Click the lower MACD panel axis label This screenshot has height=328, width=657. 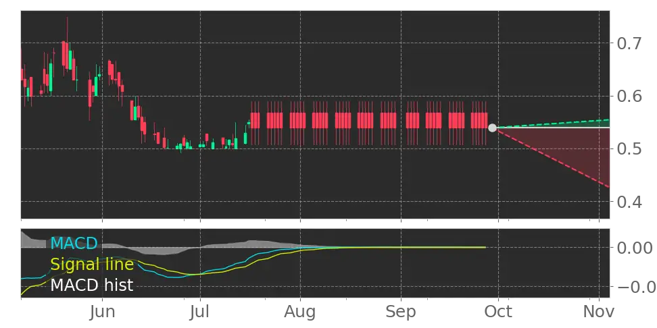click(633, 288)
